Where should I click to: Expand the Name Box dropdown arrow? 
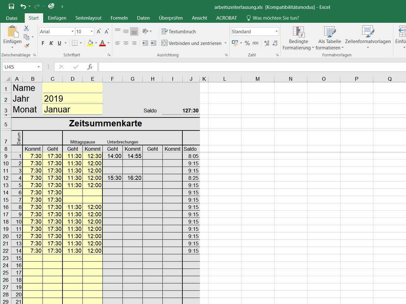click(38, 67)
